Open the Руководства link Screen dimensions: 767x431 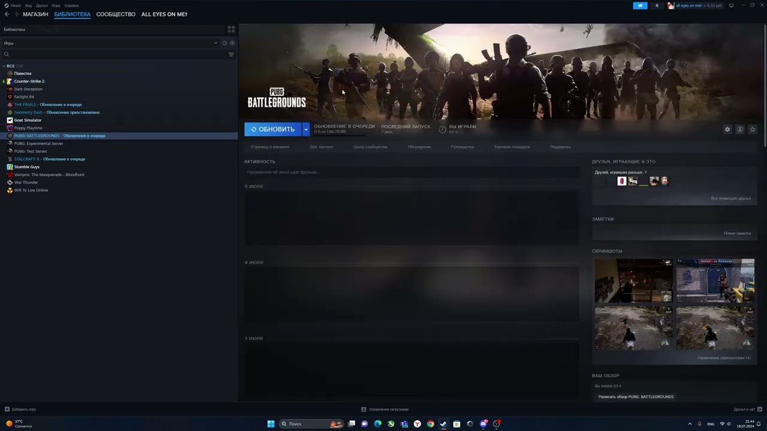pyautogui.click(x=462, y=147)
